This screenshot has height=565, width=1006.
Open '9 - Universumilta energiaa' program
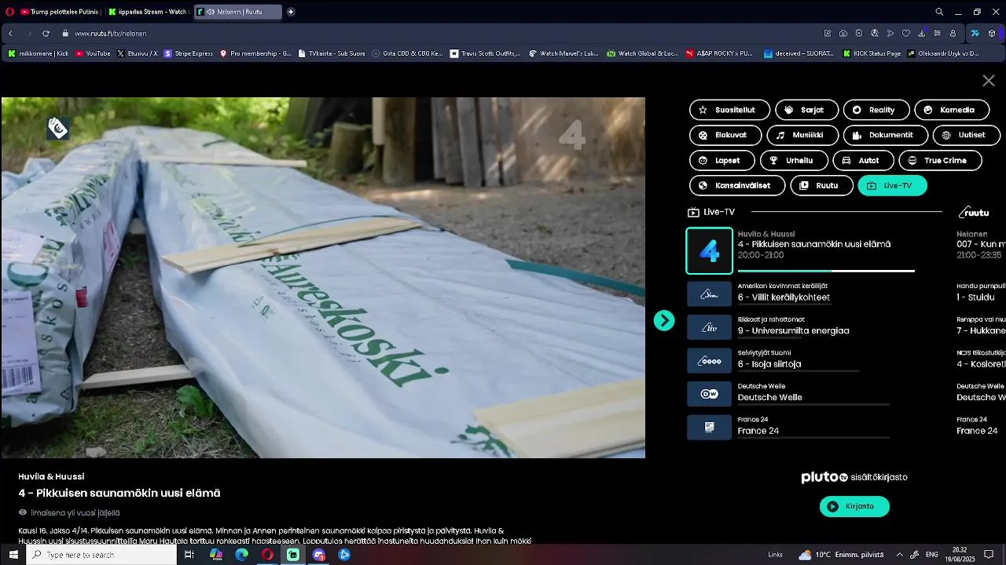(793, 330)
